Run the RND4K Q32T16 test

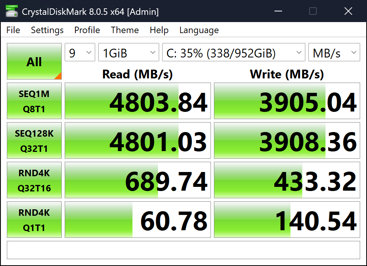(34, 180)
